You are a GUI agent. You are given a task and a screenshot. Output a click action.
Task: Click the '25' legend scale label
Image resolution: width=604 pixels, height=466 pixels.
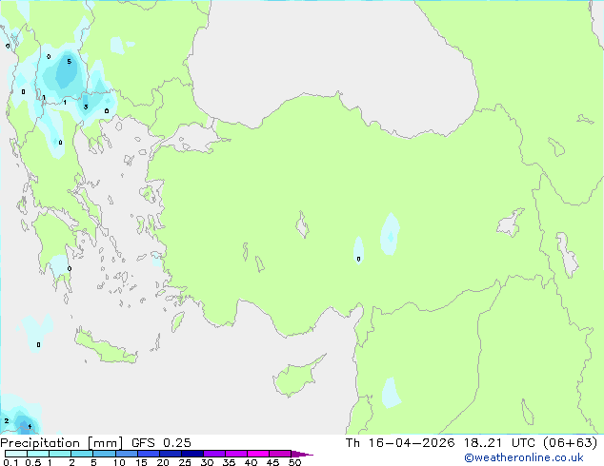(185, 462)
